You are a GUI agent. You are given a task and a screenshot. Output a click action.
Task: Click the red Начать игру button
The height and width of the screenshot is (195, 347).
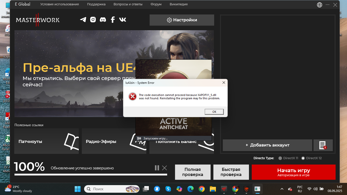pyautogui.click(x=294, y=172)
